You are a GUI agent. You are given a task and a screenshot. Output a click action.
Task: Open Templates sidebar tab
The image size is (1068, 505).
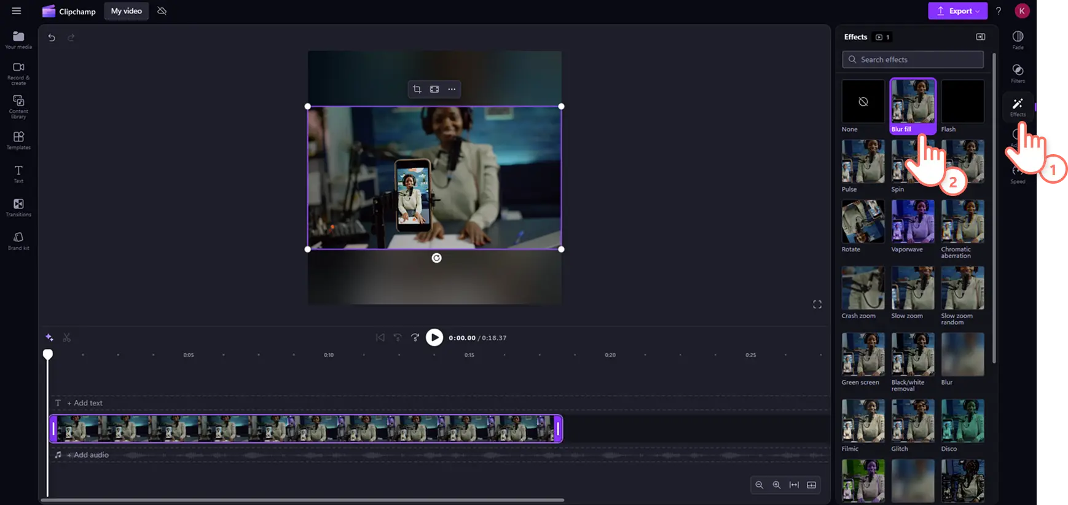(18, 141)
